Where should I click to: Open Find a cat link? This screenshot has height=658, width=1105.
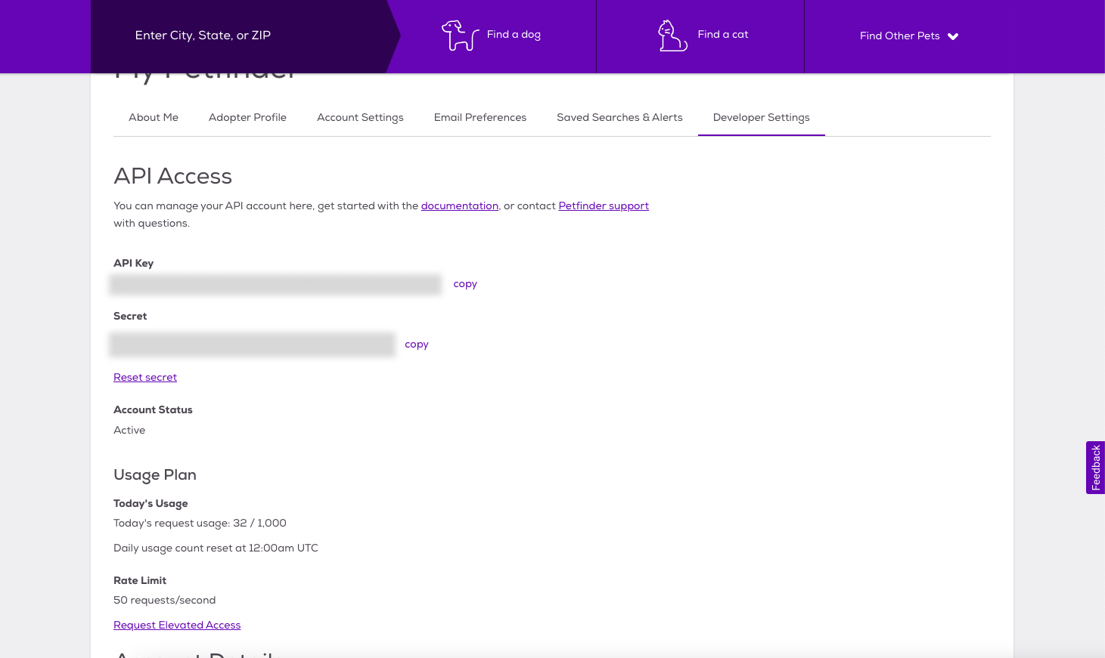(723, 35)
